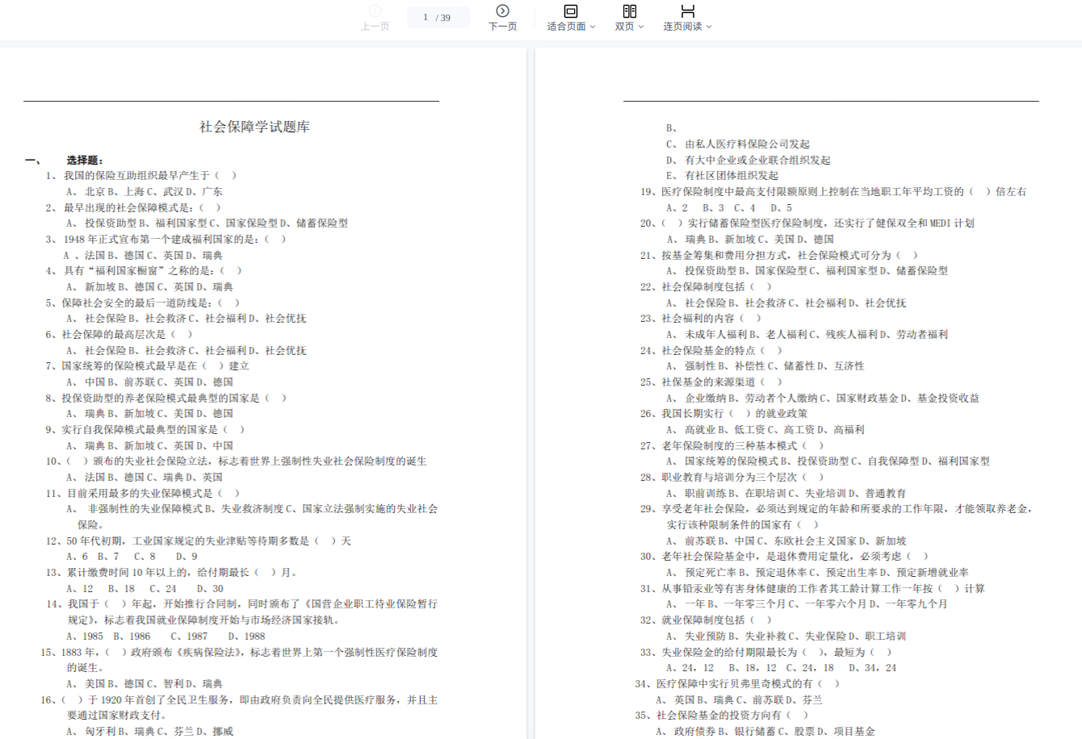This screenshot has width=1082, height=739.
Task: Click the continuous reading (连页阅读) icon
Action: pyautogui.click(x=687, y=11)
